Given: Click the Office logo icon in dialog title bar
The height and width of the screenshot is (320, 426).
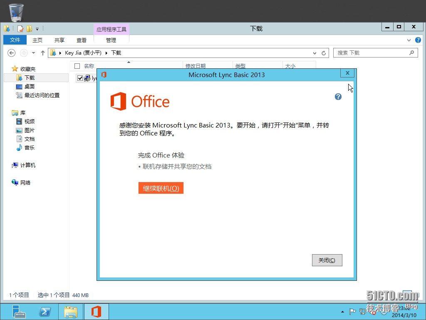Looking at the screenshot, I should pyautogui.click(x=104, y=75).
